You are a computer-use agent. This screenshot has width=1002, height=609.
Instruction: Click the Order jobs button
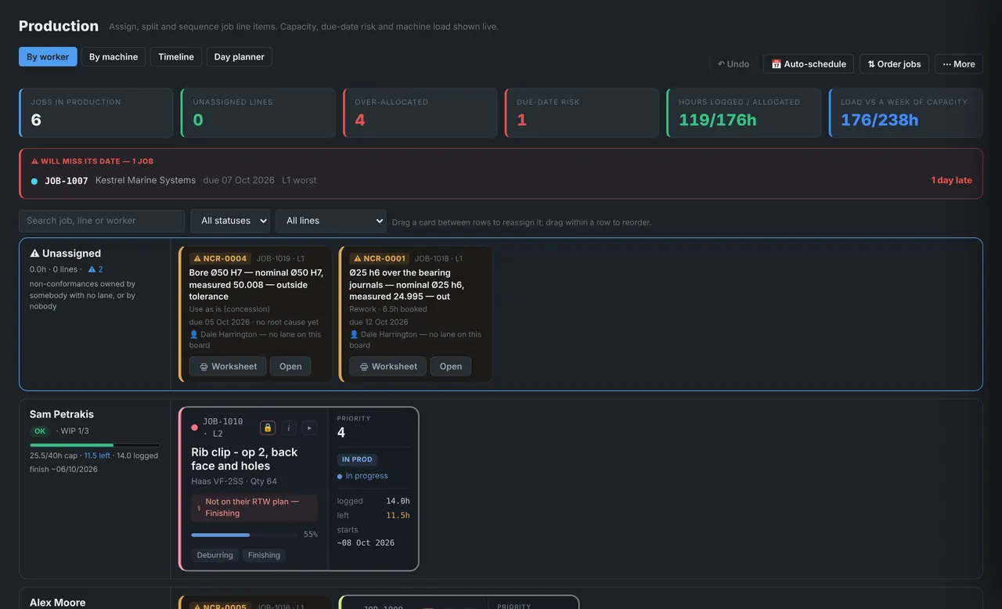tap(894, 64)
